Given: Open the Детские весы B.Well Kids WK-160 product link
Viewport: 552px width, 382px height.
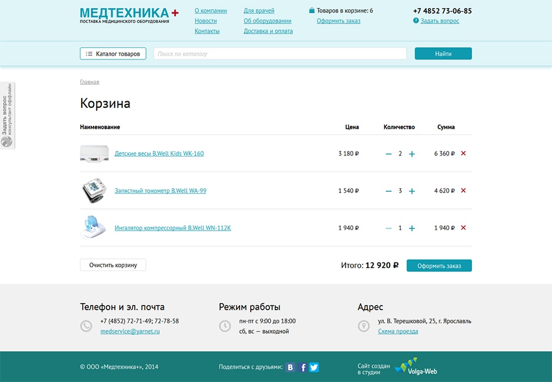Looking at the screenshot, I should (x=159, y=154).
